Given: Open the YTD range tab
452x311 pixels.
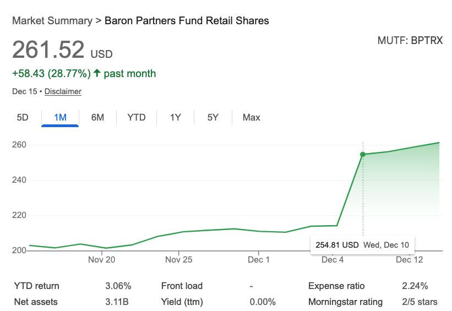Looking at the screenshot, I should 136,117.
